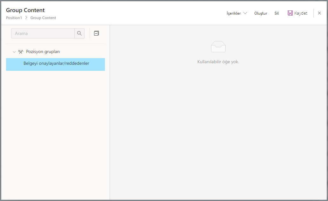Collapse the Pozisyon grupları tree node
328x201 pixels.
click(14, 52)
